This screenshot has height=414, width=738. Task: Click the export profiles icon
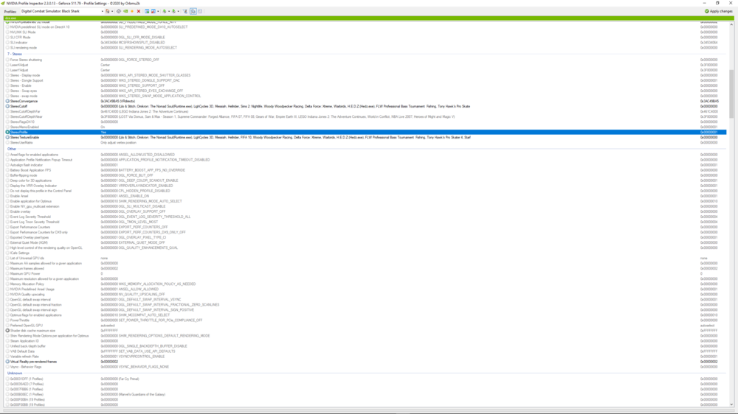(x=165, y=11)
